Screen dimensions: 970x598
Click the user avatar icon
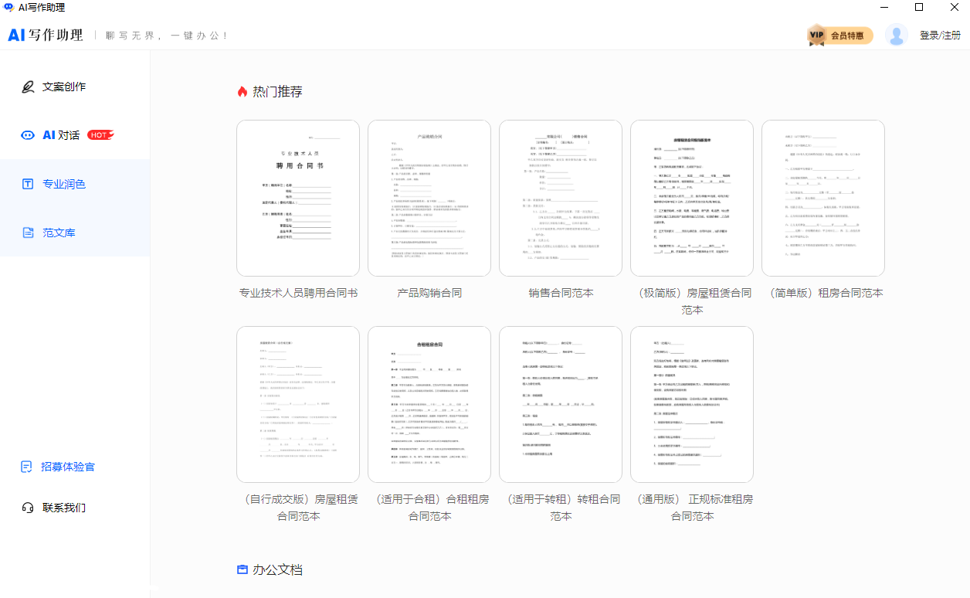pos(896,35)
